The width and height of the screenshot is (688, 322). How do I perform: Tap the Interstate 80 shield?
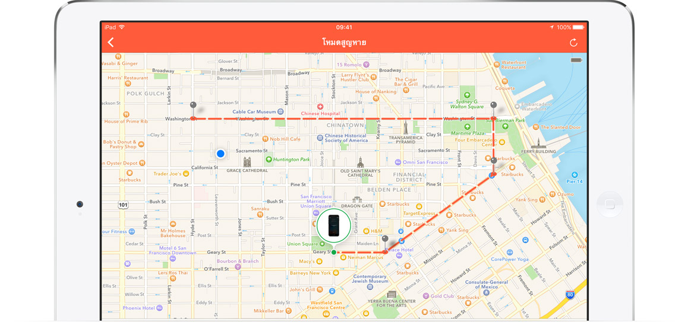(x=570, y=295)
